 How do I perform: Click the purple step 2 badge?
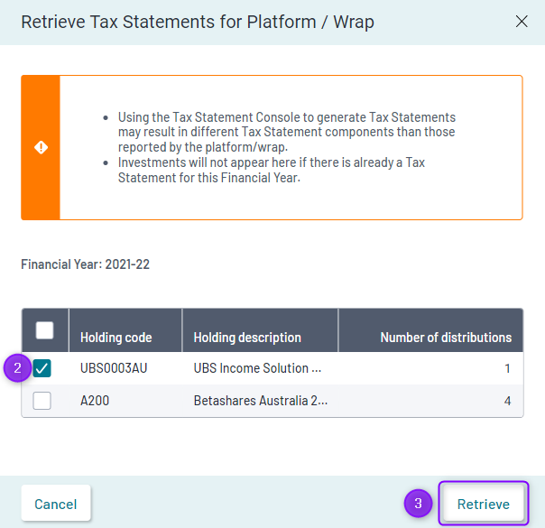[17, 368]
